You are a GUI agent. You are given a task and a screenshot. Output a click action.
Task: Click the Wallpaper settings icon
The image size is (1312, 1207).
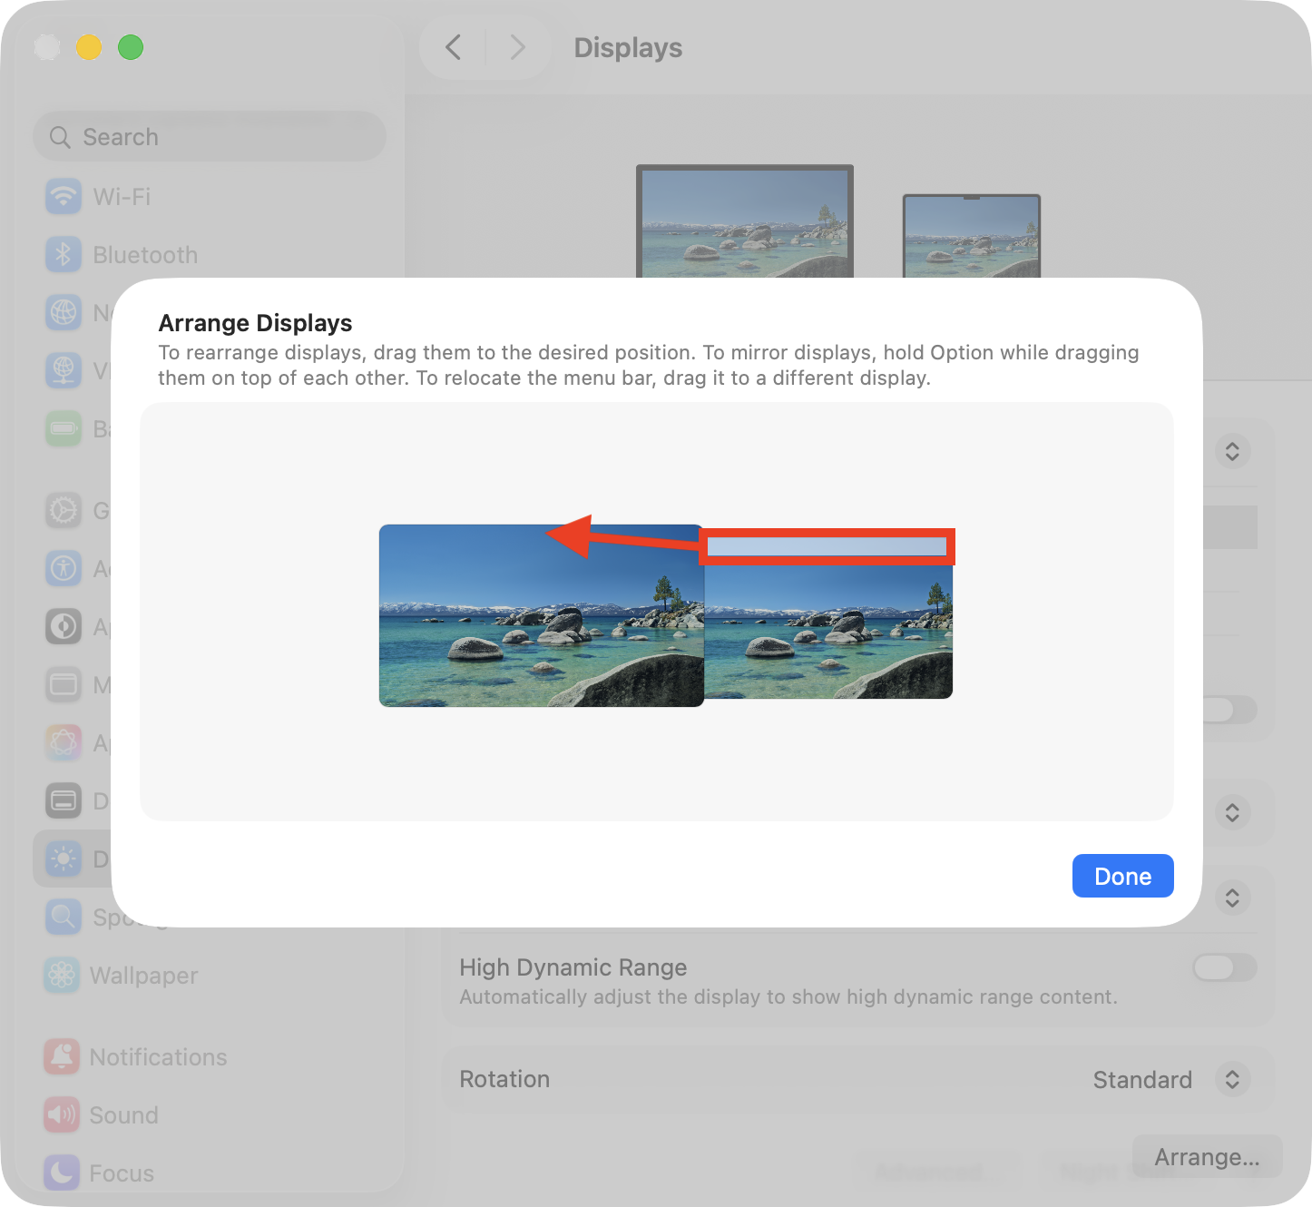62,975
